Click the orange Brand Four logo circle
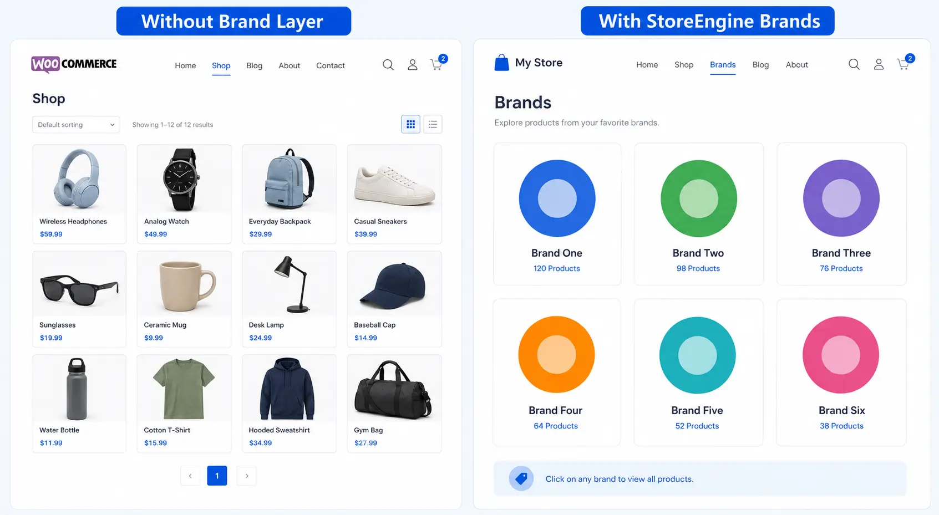The width and height of the screenshot is (939, 515). 556,355
